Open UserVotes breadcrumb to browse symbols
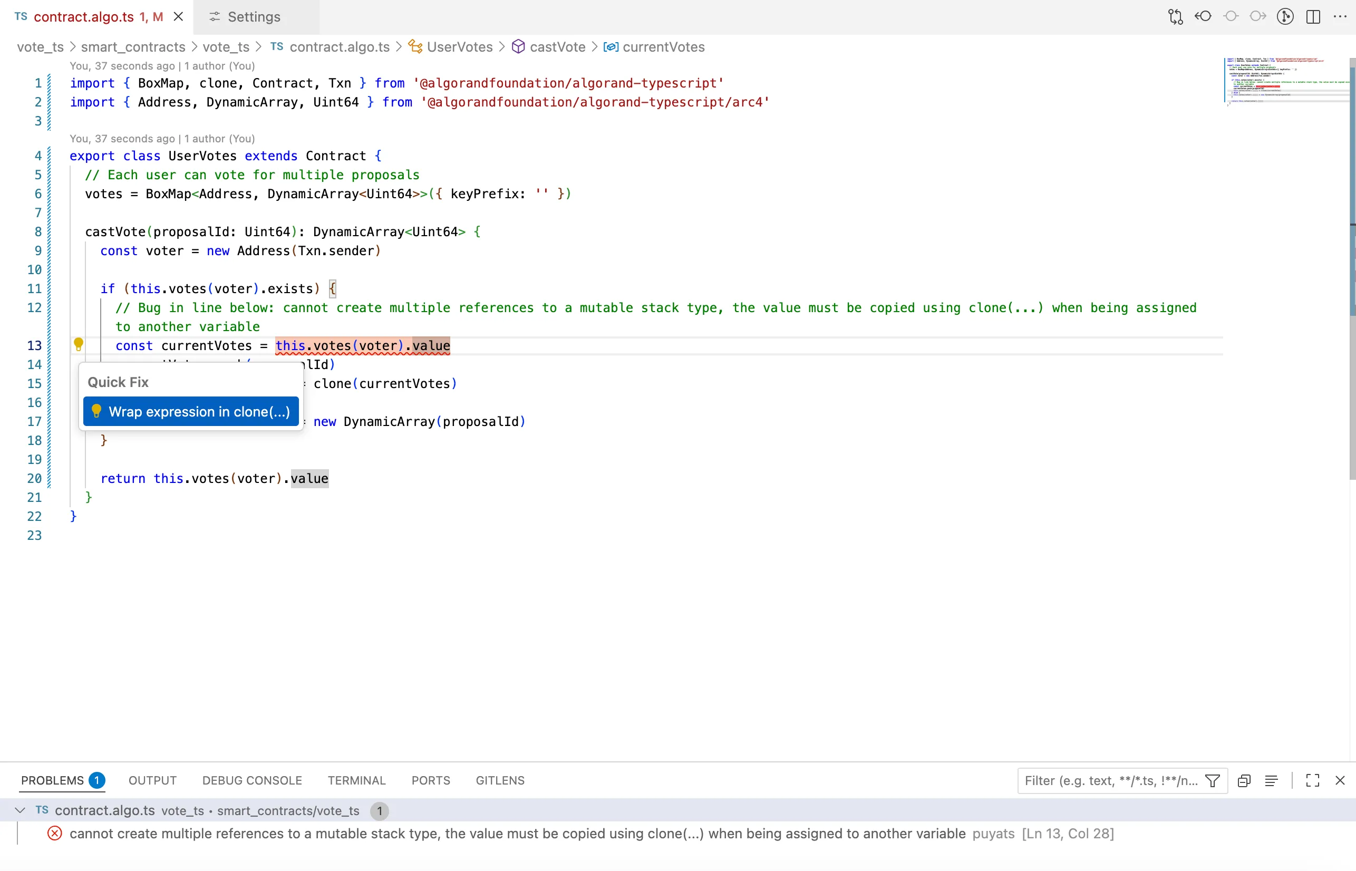Image resolution: width=1356 pixels, height=871 pixels. (459, 47)
